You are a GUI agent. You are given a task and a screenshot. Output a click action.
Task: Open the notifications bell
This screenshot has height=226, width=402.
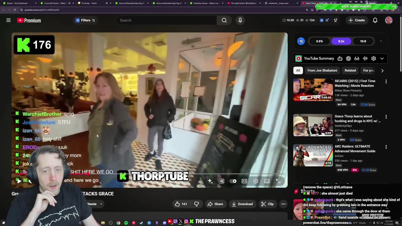(375, 20)
